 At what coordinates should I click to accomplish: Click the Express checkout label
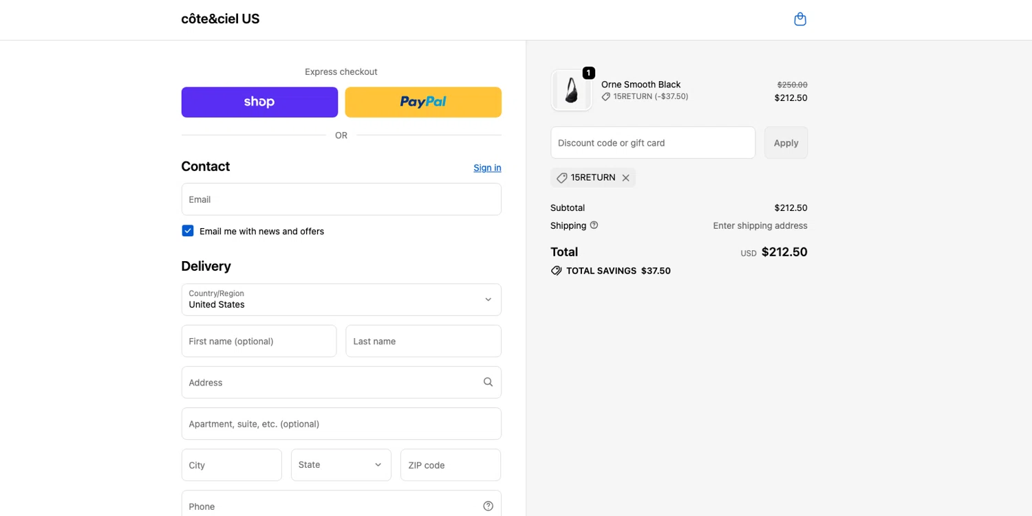point(341,71)
